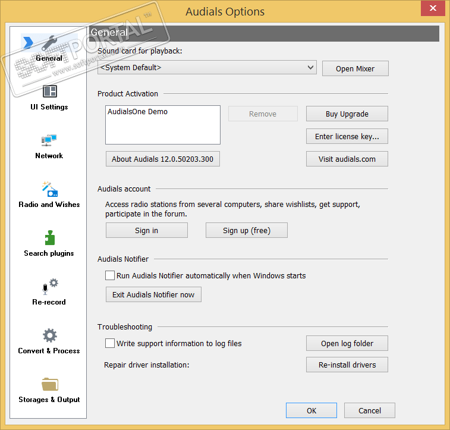Open the log folder button
This screenshot has width=450, height=430.
(x=347, y=343)
